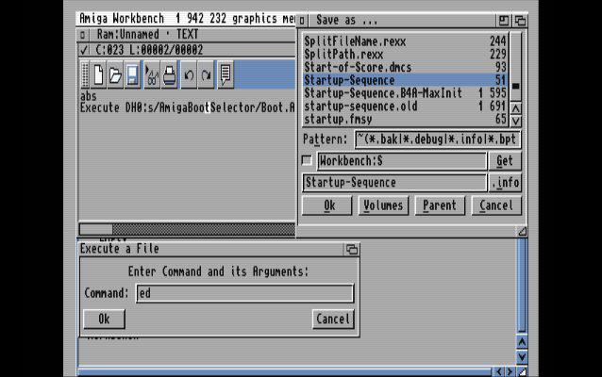This screenshot has height=377, width=602.
Task: Select highlighted Startup-Sequence file row
Action: pyautogui.click(x=405, y=80)
